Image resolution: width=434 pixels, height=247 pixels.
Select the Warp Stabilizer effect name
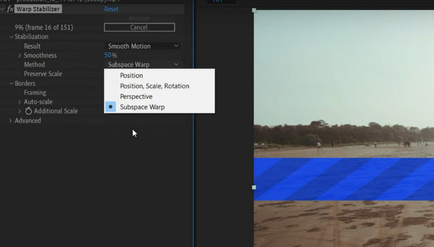[x=38, y=9]
